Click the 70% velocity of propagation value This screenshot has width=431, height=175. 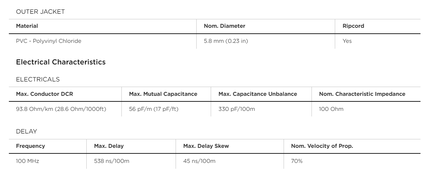[297, 161]
